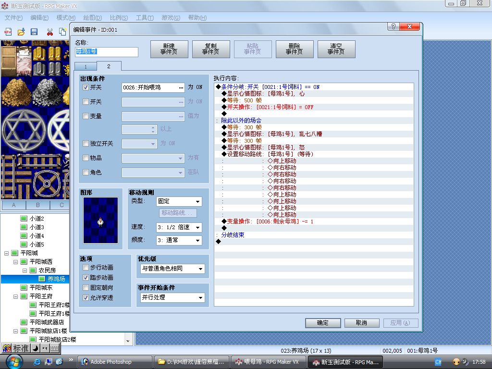Click the Save project floppy icon
The height and width of the screenshot is (369, 492).
coord(34,32)
